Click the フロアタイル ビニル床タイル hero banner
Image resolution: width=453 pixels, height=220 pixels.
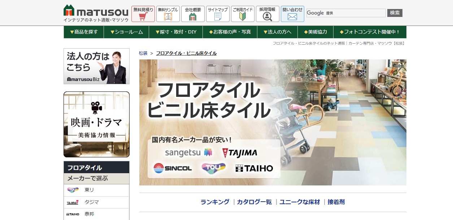[273, 122]
